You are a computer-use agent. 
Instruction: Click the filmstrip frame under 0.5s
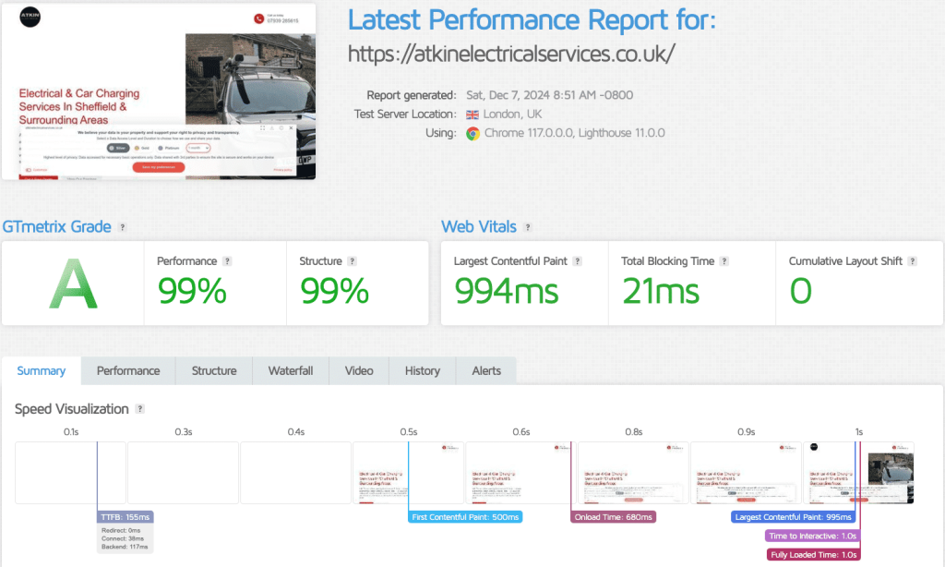point(409,473)
